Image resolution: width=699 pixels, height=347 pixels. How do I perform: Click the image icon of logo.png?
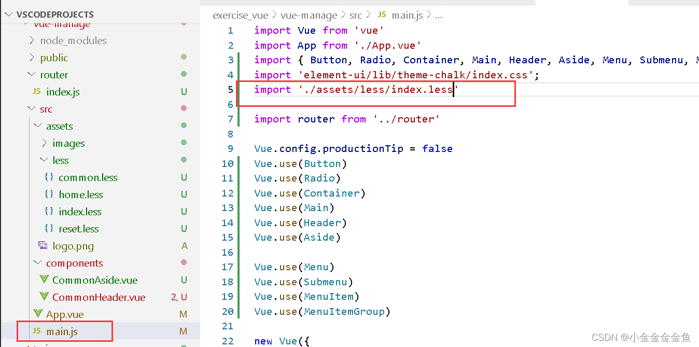[43, 245]
